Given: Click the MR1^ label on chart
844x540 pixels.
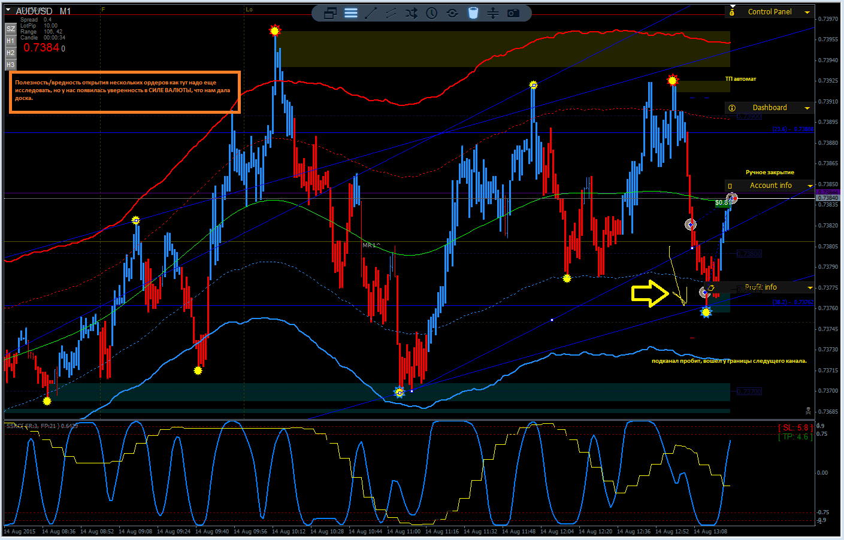Looking at the screenshot, I should click(371, 245).
